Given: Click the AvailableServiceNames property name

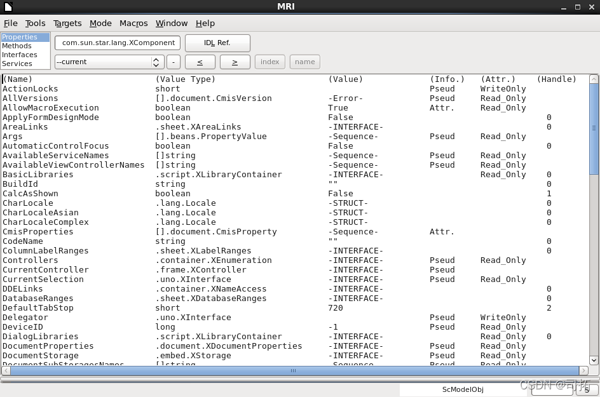Looking at the screenshot, I should (x=55, y=156).
